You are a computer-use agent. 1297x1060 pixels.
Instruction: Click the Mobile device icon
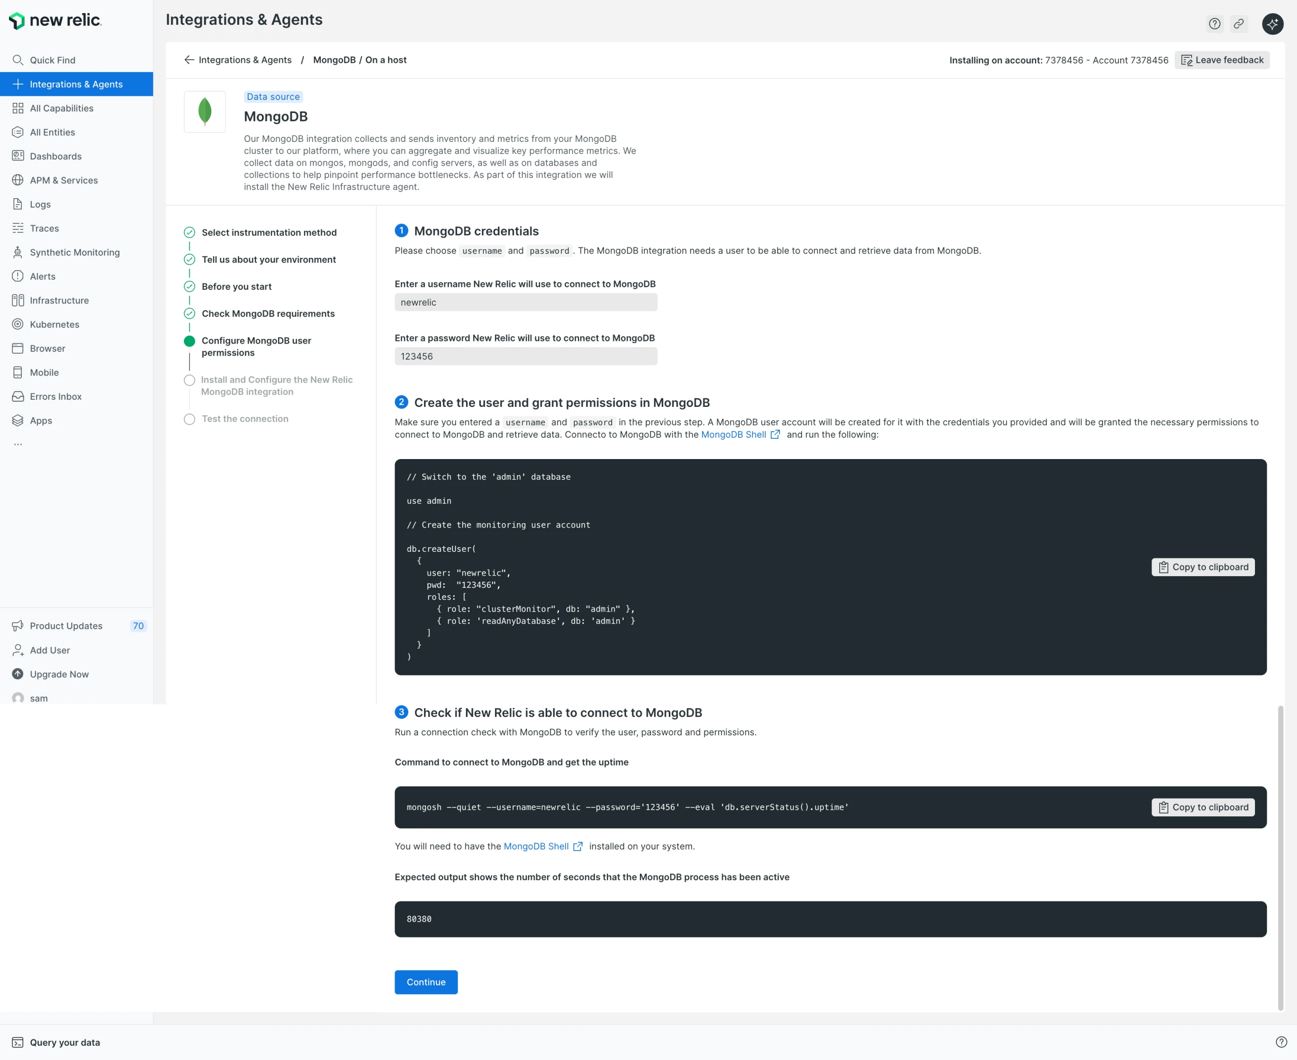tap(18, 372)
